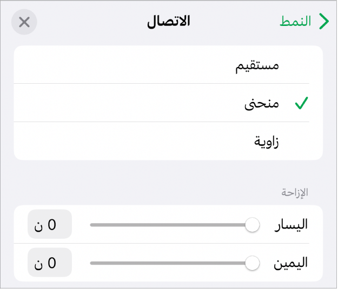
Task: Edit the اليمين offset value field
Action: (x=49, y=263)
